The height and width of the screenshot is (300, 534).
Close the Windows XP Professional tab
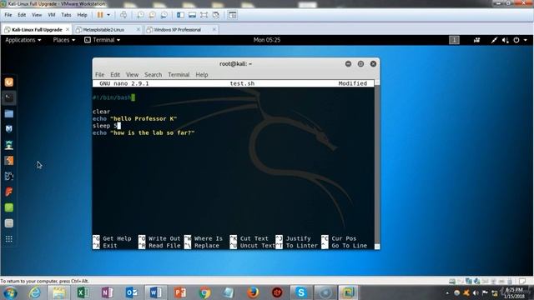point(214,30)
